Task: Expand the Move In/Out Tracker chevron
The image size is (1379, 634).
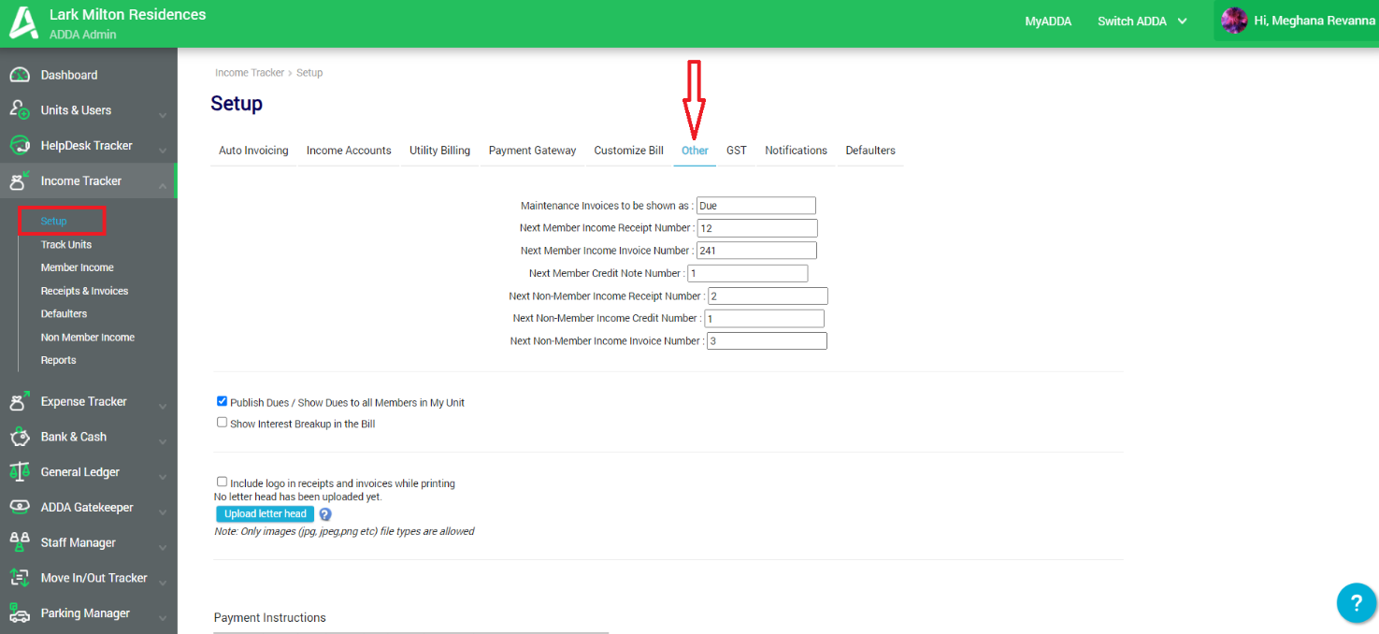Action: (x=163, y=583)
